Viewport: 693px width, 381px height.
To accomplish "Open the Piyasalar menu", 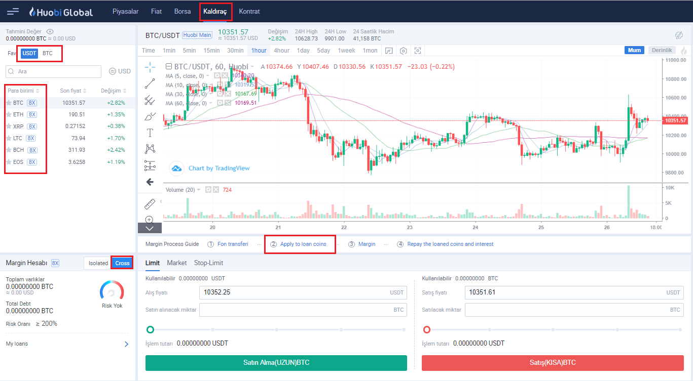I will pyautogui.click(x=125, y=11).
